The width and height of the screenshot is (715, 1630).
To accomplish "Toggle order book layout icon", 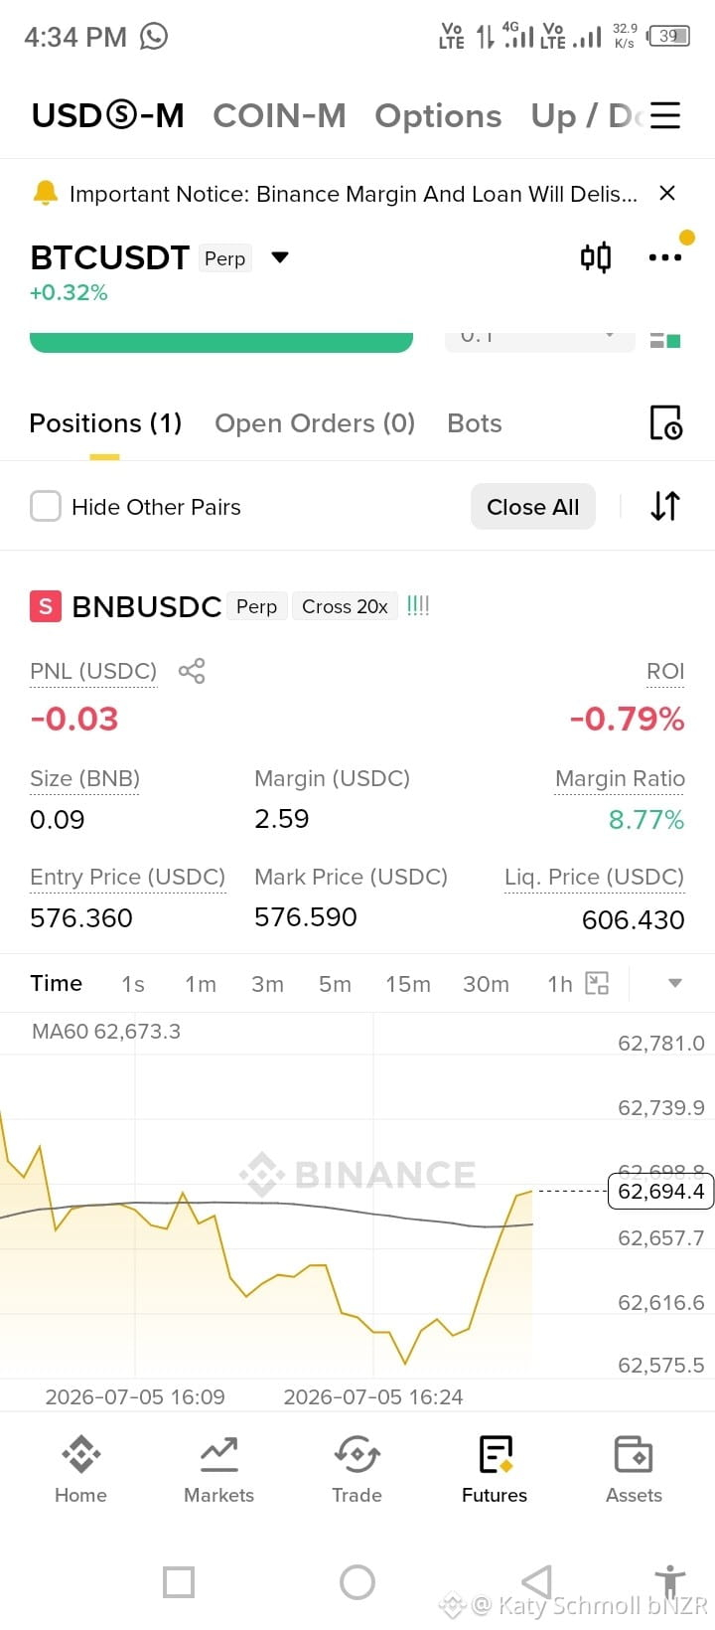I will tap(665, 340).
